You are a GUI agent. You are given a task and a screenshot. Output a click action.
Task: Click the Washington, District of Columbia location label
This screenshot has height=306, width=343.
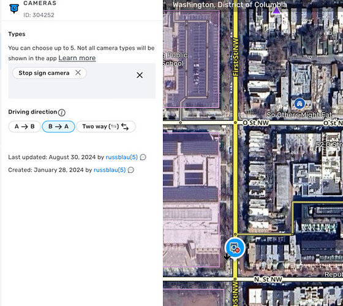click(230, 5)
